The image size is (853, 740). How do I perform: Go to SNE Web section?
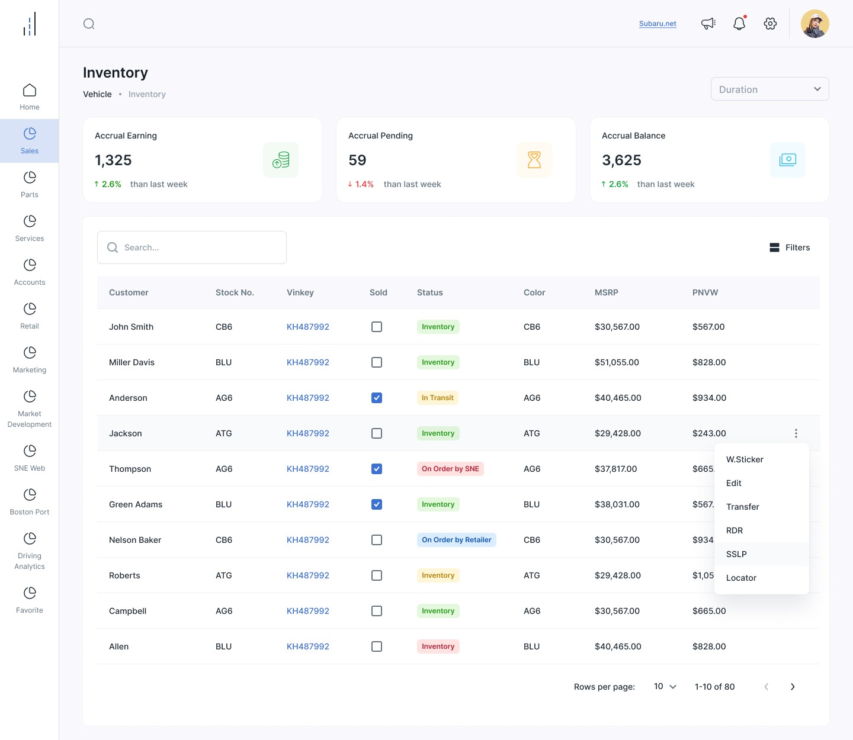click(30, 458)
